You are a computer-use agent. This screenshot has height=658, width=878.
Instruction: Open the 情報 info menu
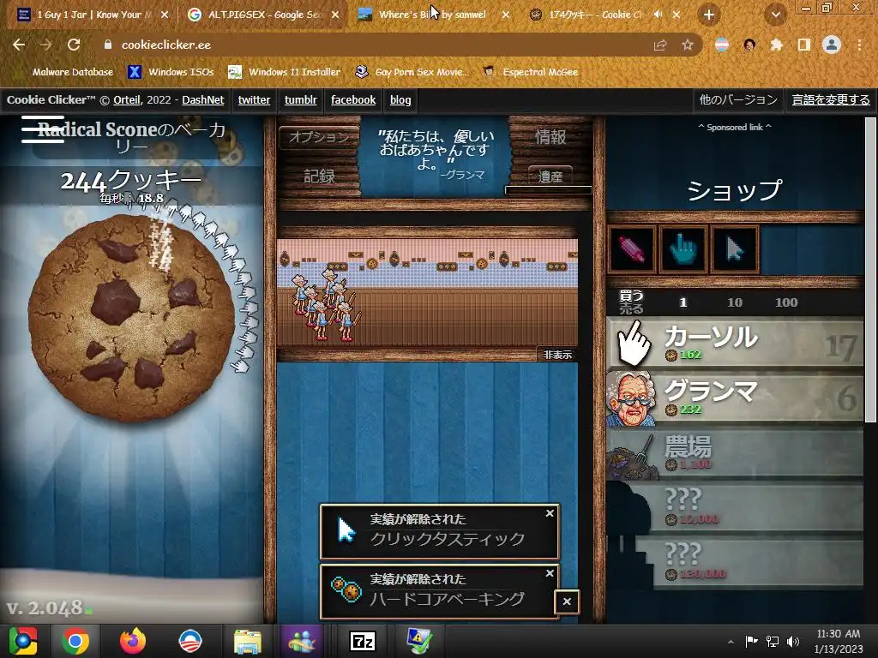point(550,137)
